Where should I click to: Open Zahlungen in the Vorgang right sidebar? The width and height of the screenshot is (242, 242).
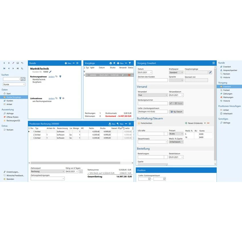coord(228,94)
